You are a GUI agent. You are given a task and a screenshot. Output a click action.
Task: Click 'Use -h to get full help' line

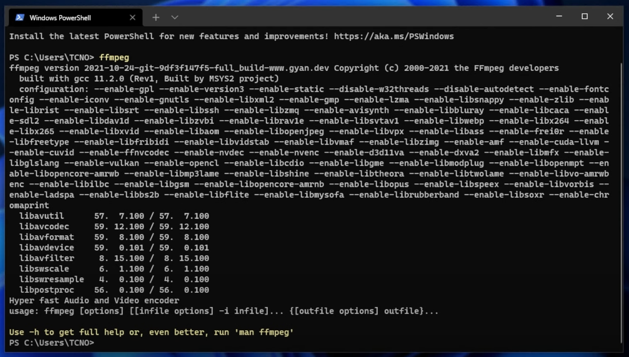[151, 332]
